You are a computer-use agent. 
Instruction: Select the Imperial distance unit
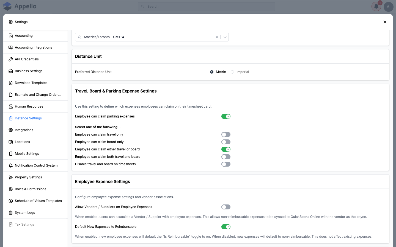pos(232,72)
